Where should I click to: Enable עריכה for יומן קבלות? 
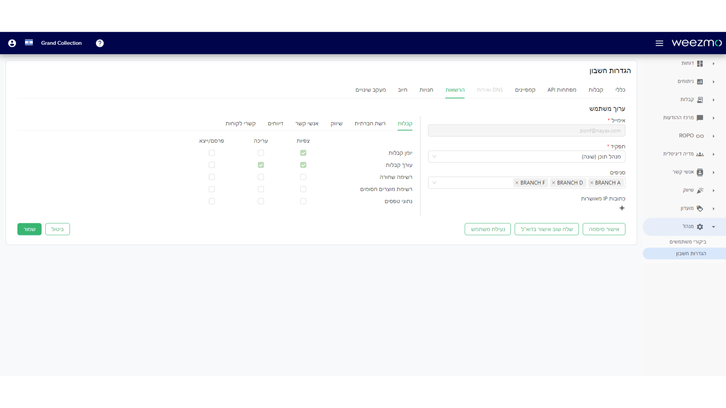pyautogui.click(x=261, y=153)
